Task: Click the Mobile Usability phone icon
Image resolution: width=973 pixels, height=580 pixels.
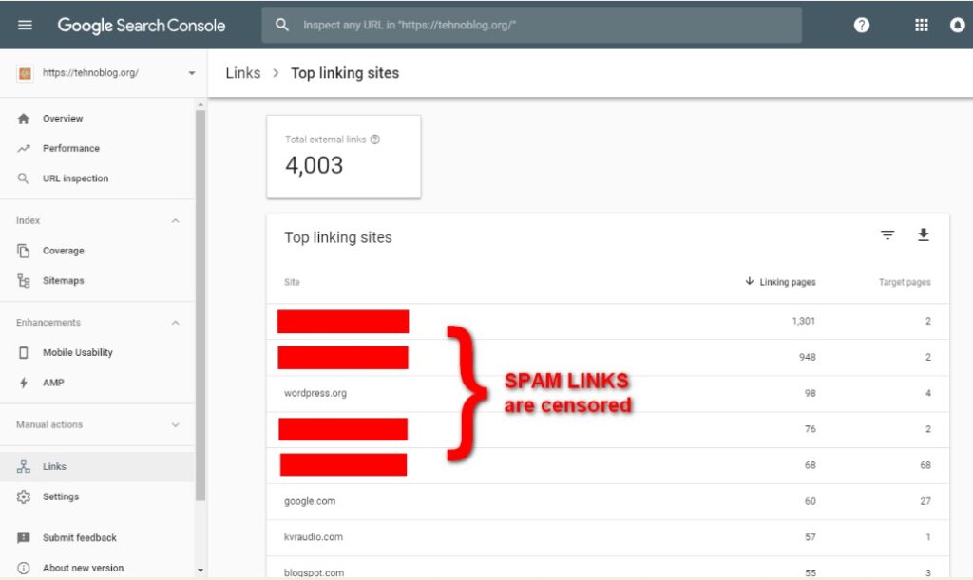Action: click(24, 352)
